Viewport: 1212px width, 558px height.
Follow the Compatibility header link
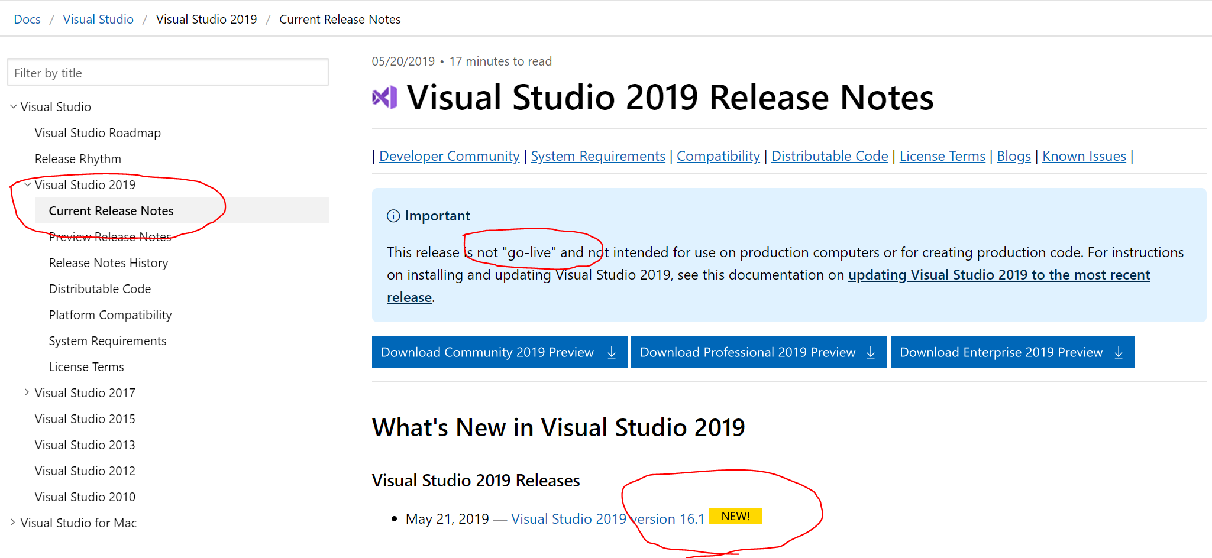point(718,156)
